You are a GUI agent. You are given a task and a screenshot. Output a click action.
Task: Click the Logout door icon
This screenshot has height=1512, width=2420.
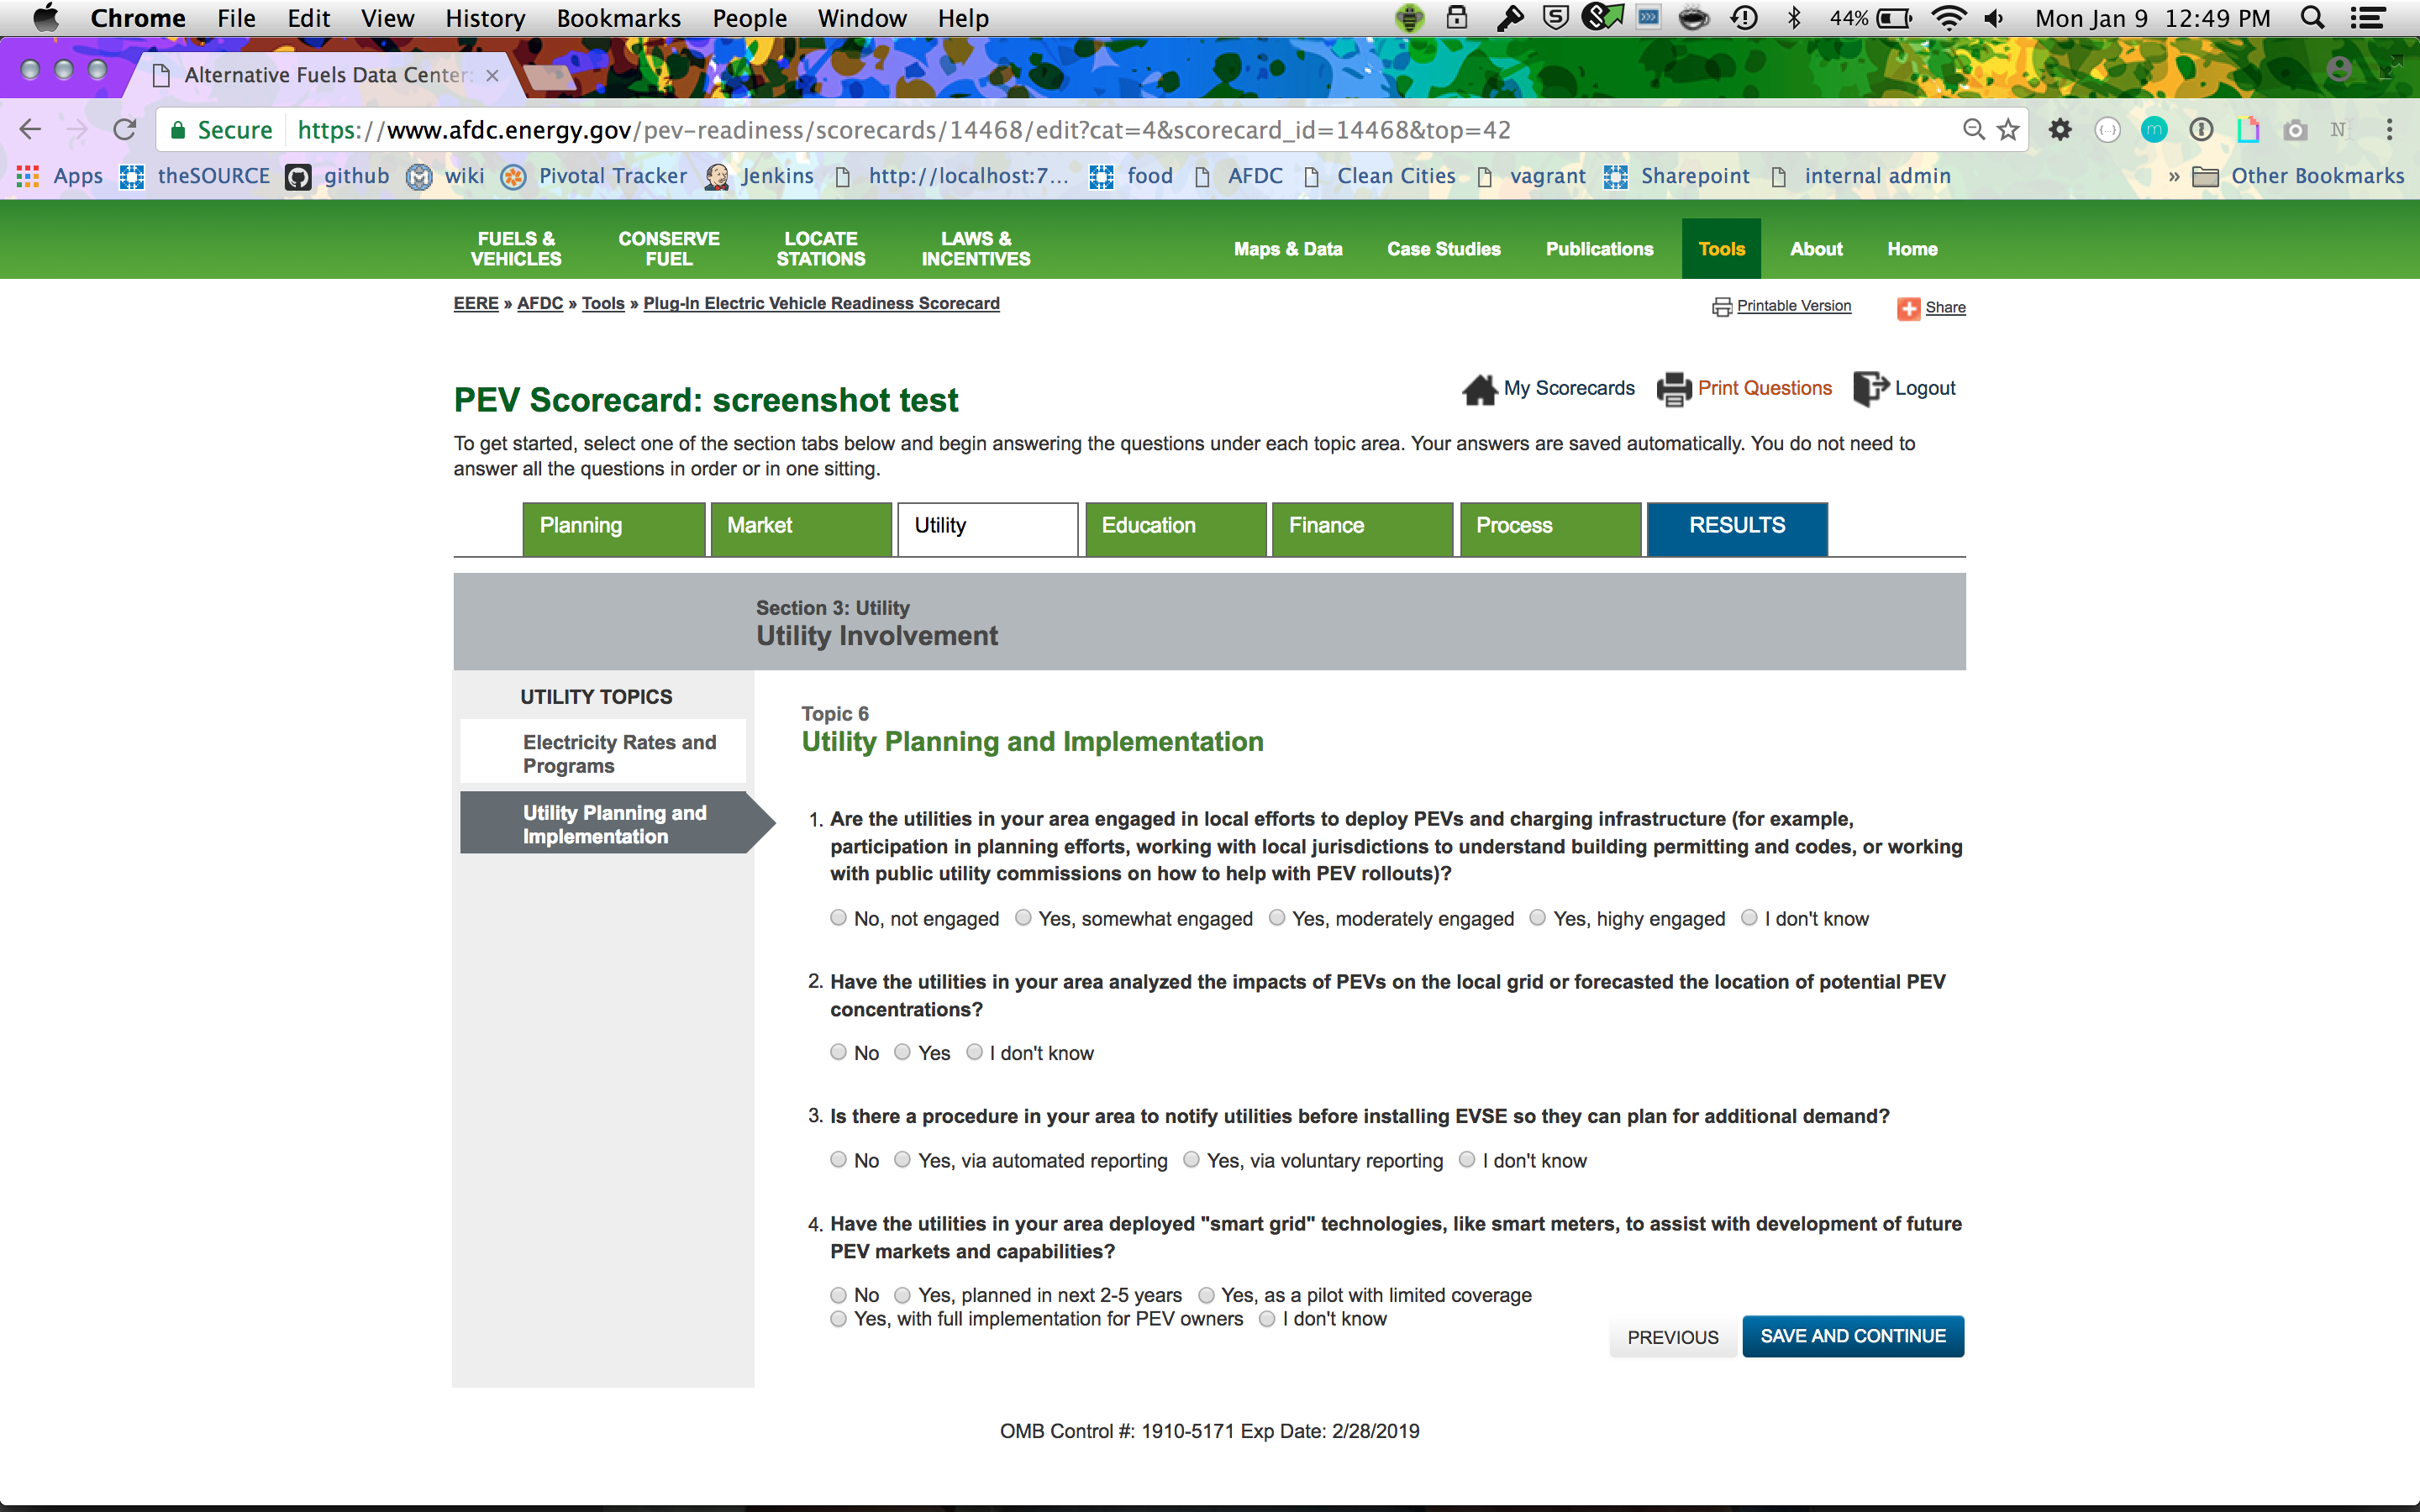pyautogui.click(x=1869, y=388)
